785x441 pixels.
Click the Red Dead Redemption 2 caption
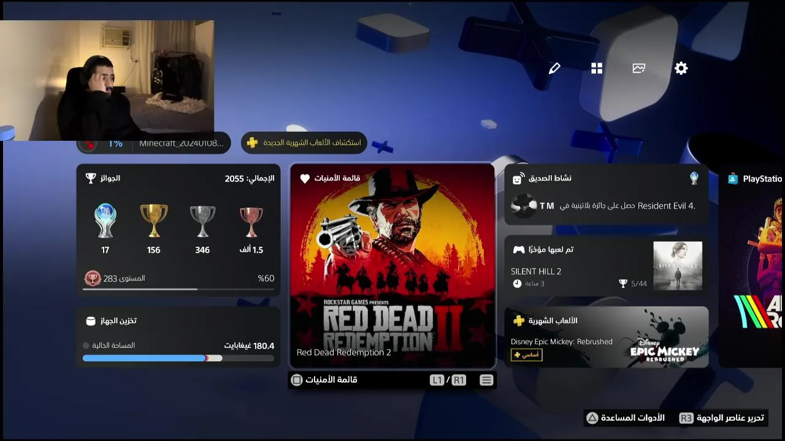pyautogui.click(x=344, y=353)
